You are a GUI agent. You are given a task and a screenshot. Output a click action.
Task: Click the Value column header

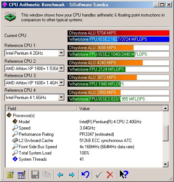click(120, 108)
